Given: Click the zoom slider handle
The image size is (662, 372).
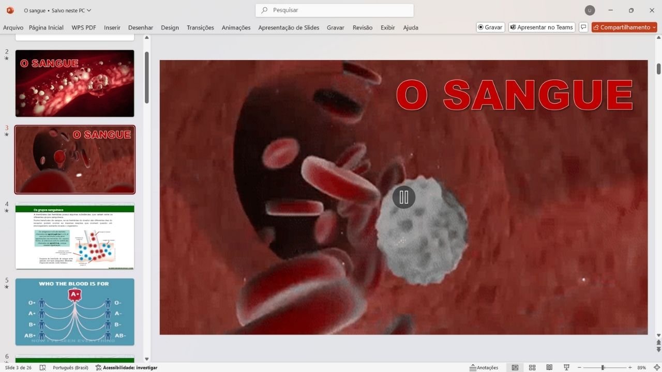Looking at the screenshot, I should [x=603, y=367].
